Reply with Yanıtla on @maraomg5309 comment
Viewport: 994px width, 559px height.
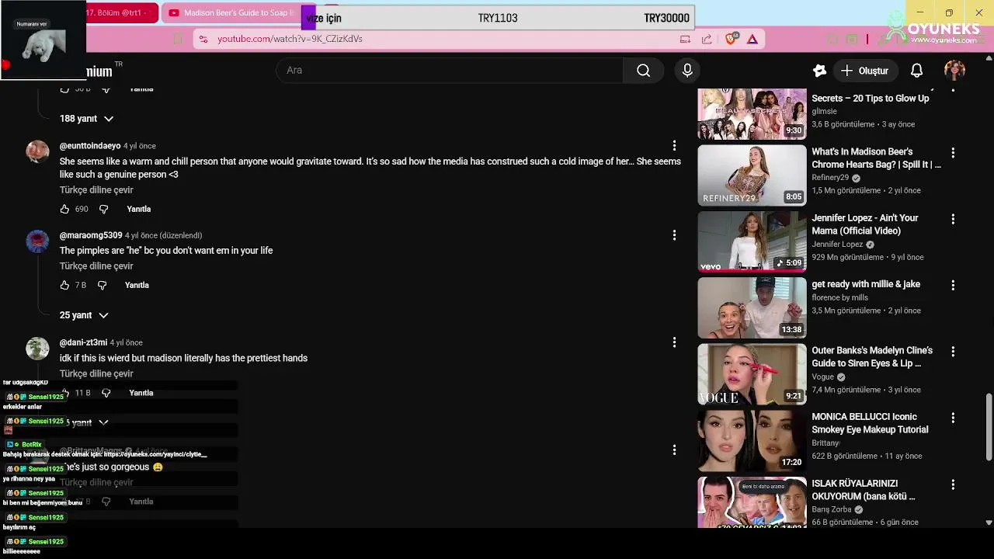(137, 285)
